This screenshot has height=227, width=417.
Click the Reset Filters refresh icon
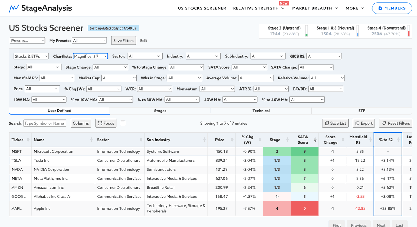pyautogui.click(x=384, y=123)
